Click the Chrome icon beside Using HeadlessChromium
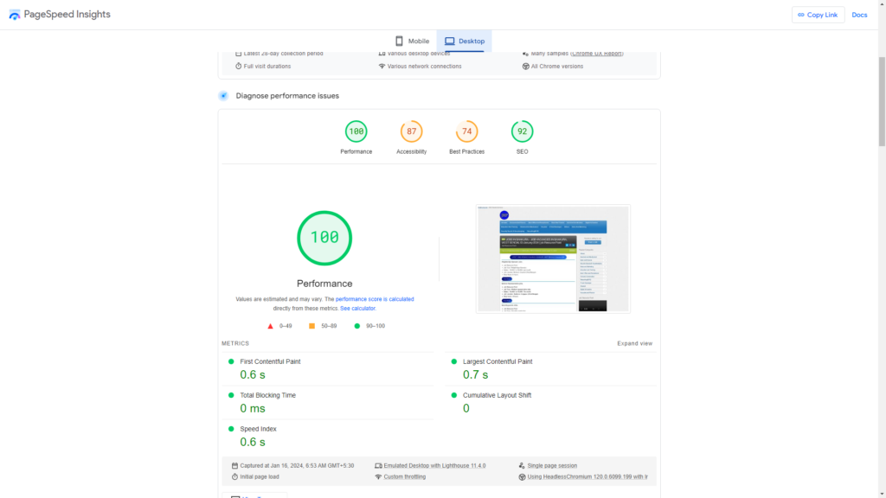The width and height of the screenshot is (886, 498). coord(522,476)
